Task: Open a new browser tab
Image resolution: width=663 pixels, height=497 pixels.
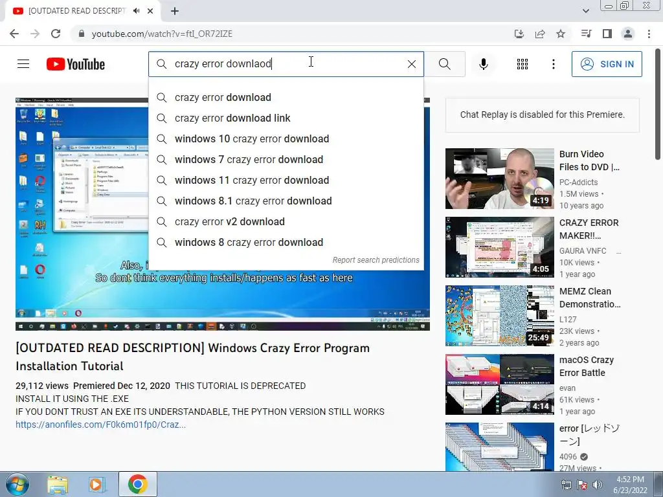Action: coord(175,11)
